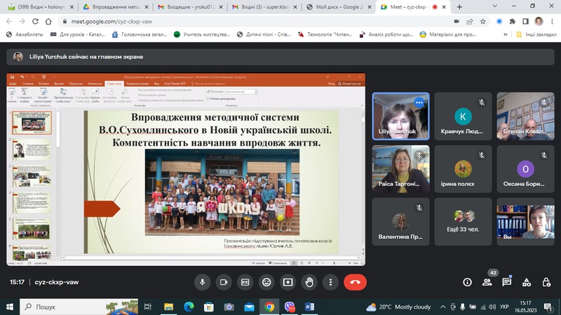The height and width of the screenshot is (315, 561).
Task: Open Activities icon in Meet
Action: coord(527,282)
